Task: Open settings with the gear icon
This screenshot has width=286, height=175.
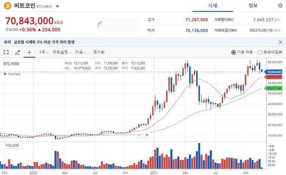Action: pyautogui.click(x=280, y=6)
